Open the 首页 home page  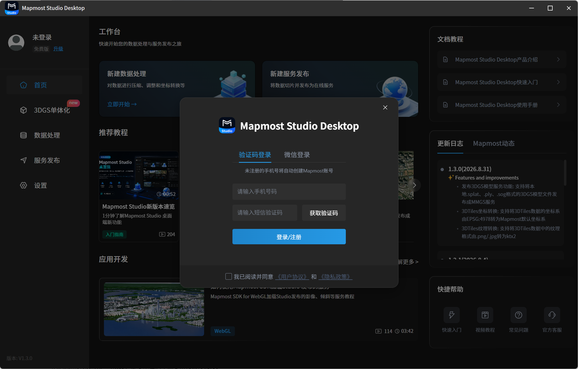coord(45,85)
